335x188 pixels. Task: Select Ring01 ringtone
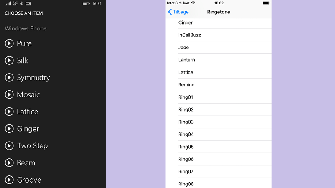click(219, 97)
